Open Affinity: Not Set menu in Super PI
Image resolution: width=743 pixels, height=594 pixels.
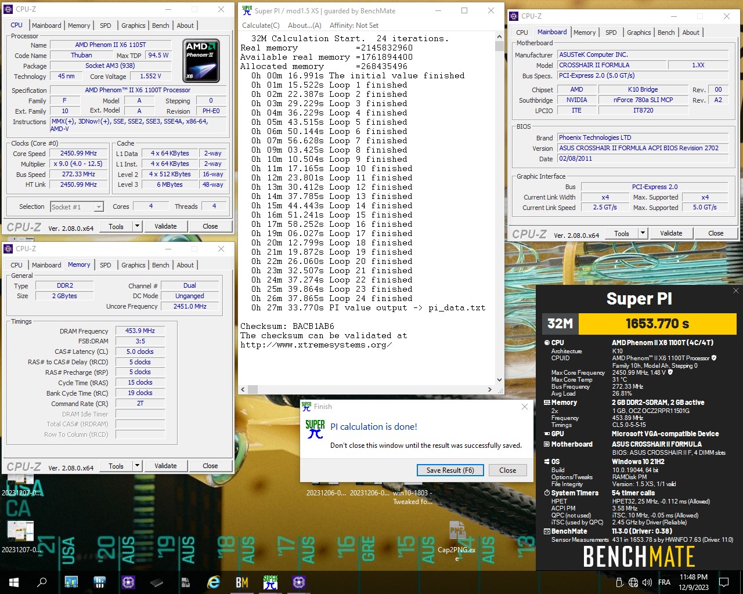354,26
